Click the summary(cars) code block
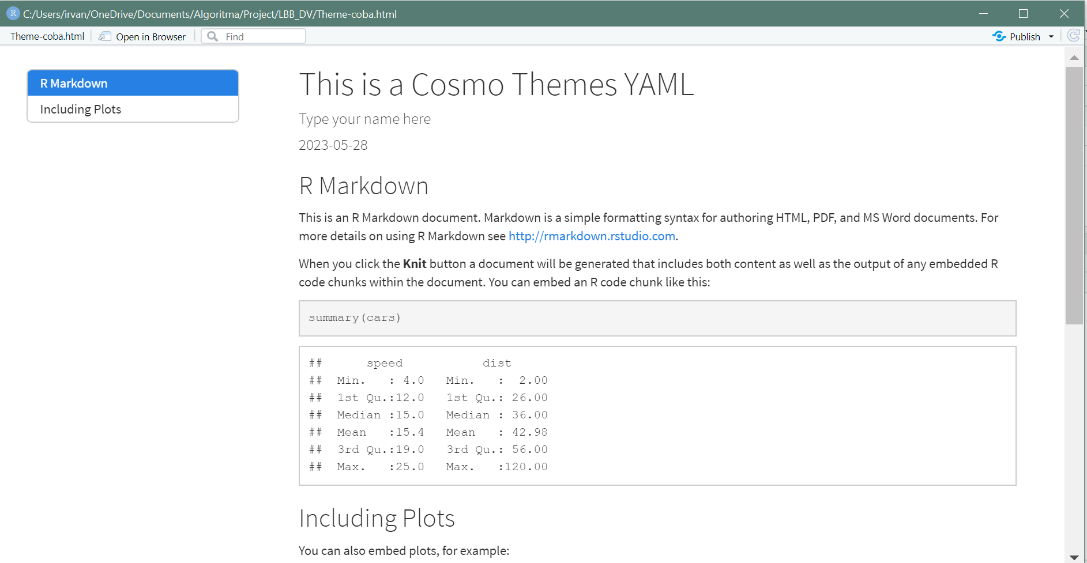The image size is (1087, 563). click(657, 318)
